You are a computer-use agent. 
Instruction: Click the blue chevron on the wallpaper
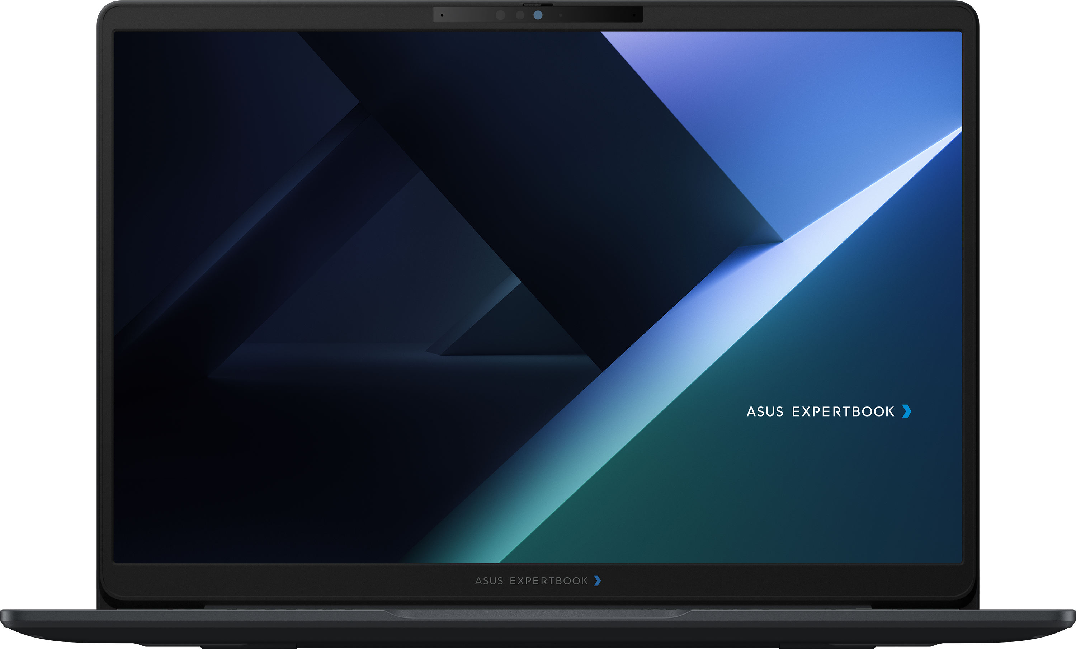[907, 411]
